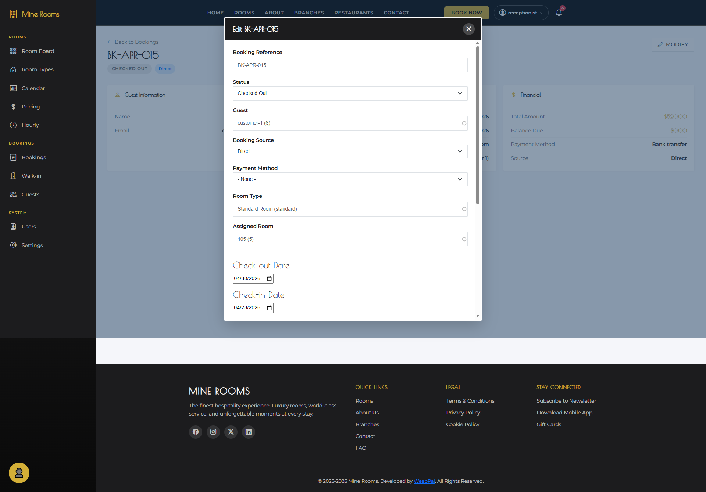The width and height of the screenshot is (706, 492).
Task: Open the receptionist user menu
Action: [x=521, y=13]
